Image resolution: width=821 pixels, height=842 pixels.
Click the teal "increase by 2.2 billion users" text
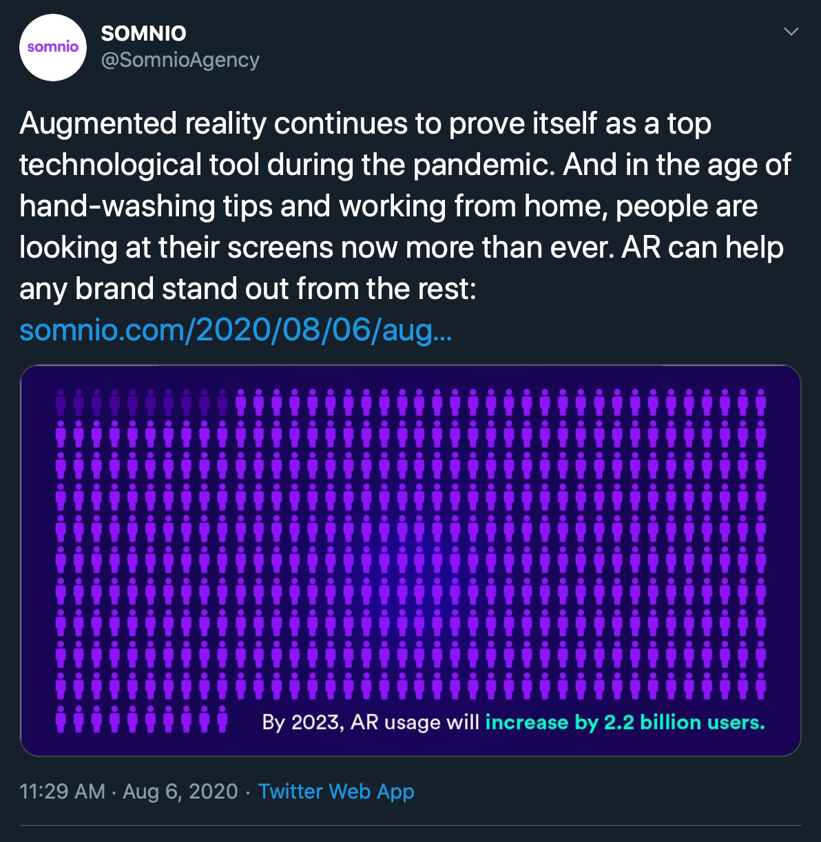[x=625, y=722]
